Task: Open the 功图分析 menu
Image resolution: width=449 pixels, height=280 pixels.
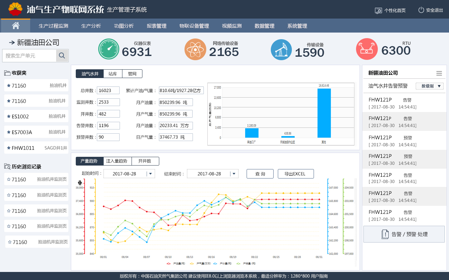Action: (124, 26)
